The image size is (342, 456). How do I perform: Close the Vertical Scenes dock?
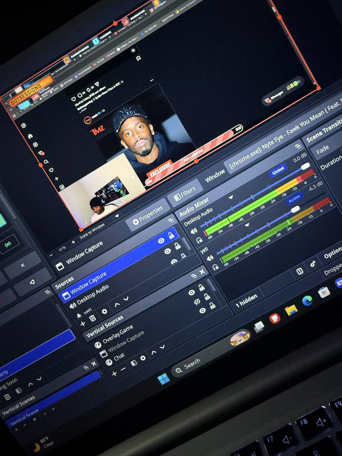(x=93, y=364)
